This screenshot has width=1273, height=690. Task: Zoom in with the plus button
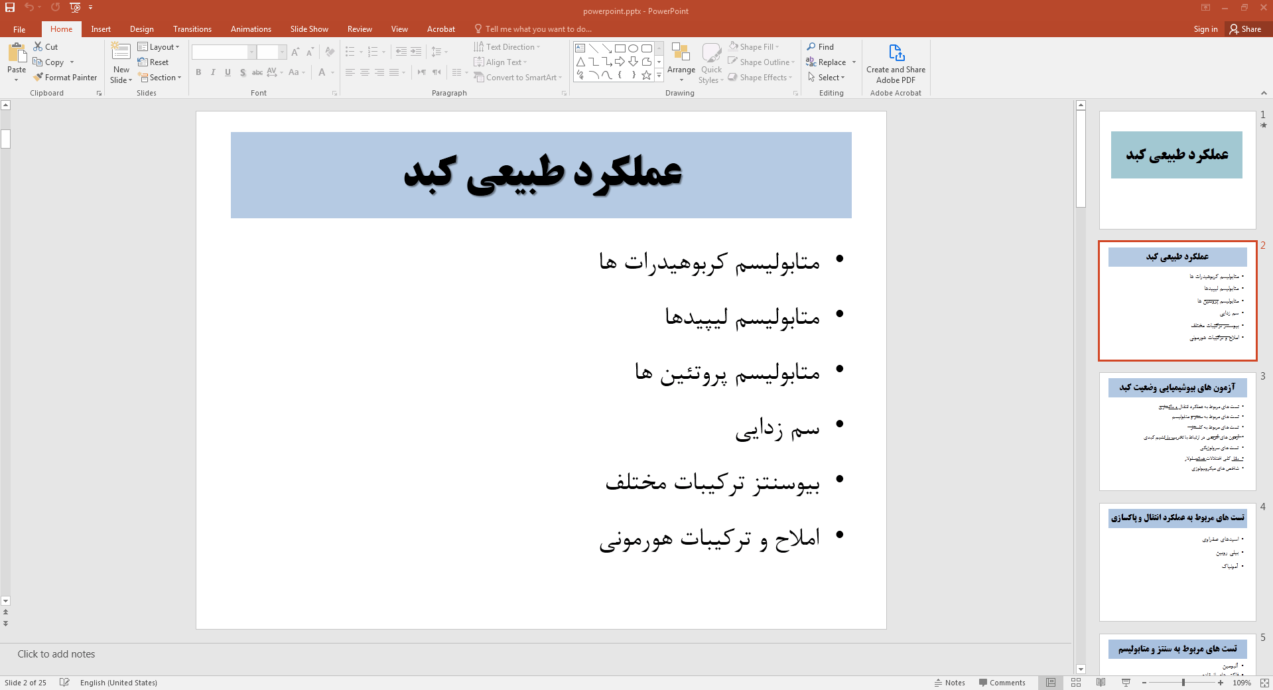1221,683
